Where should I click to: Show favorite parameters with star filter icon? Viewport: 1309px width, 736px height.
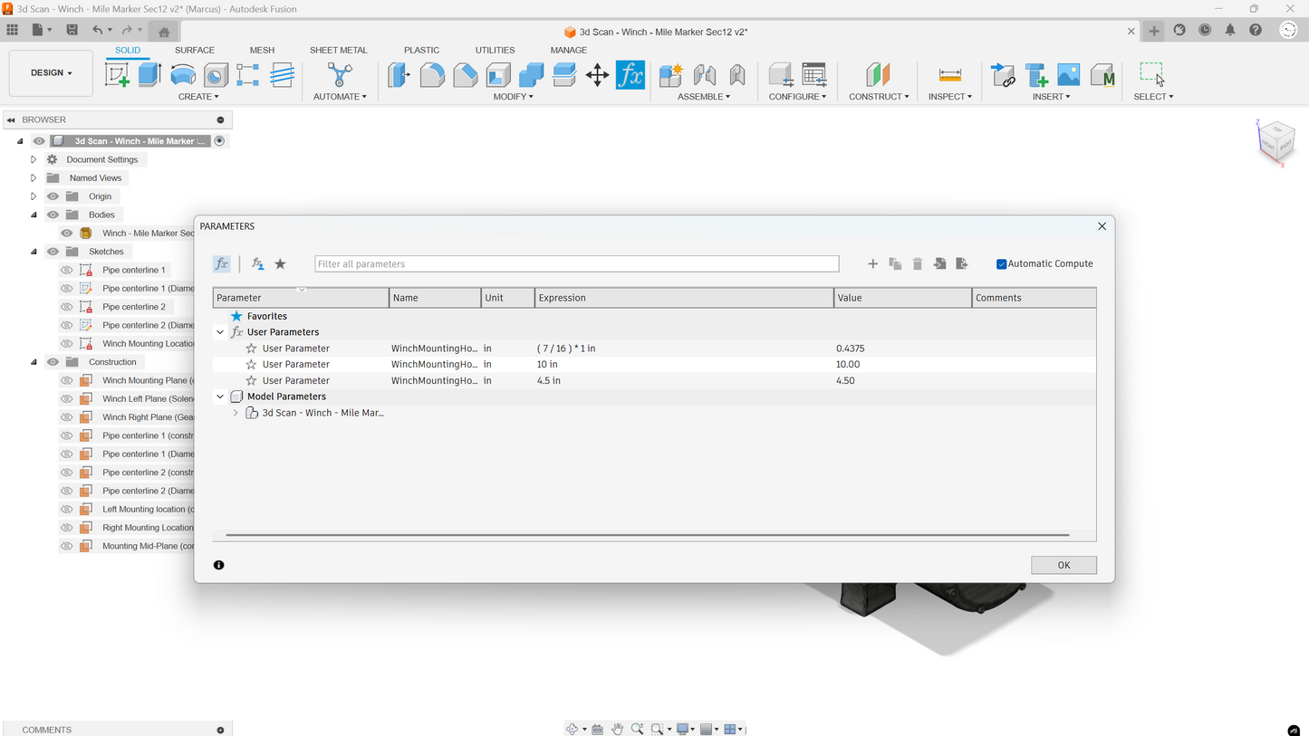click(280, 264)
